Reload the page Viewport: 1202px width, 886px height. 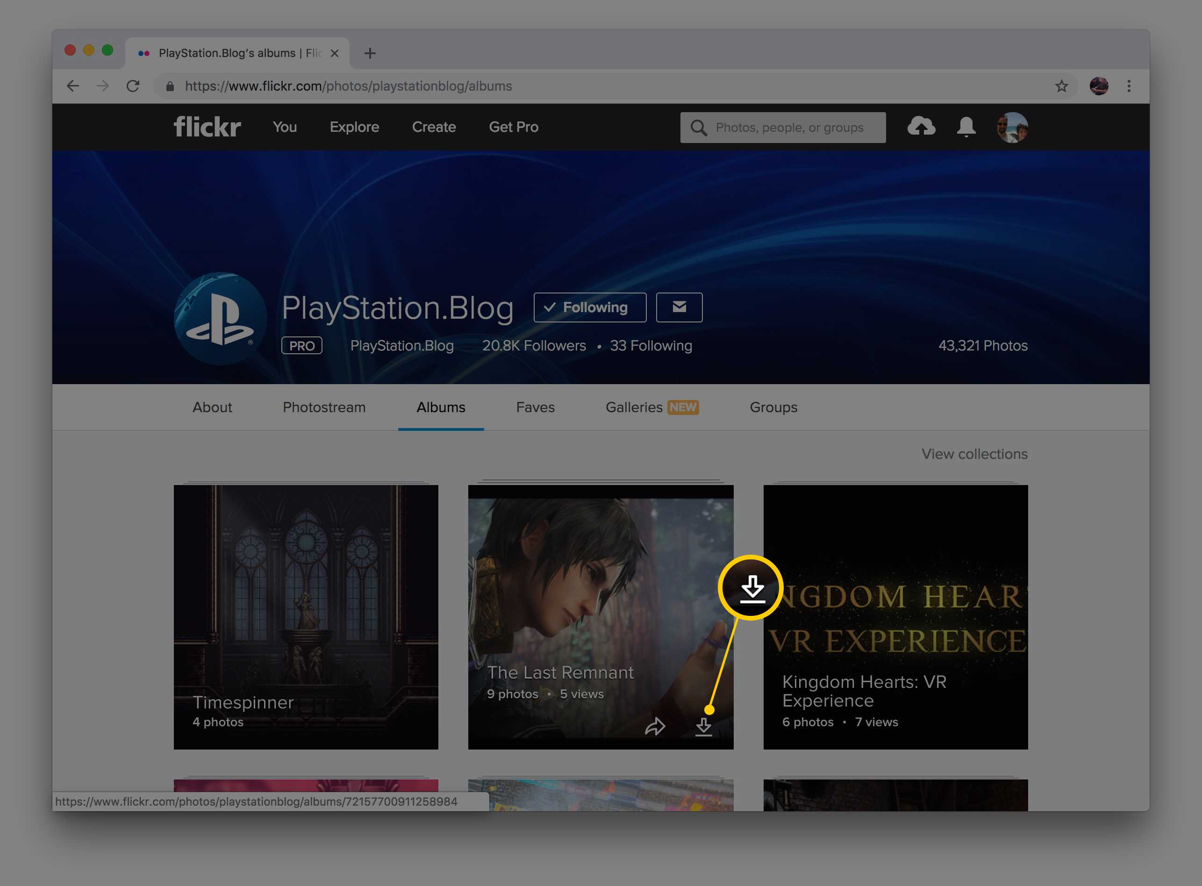pos(133,86)
